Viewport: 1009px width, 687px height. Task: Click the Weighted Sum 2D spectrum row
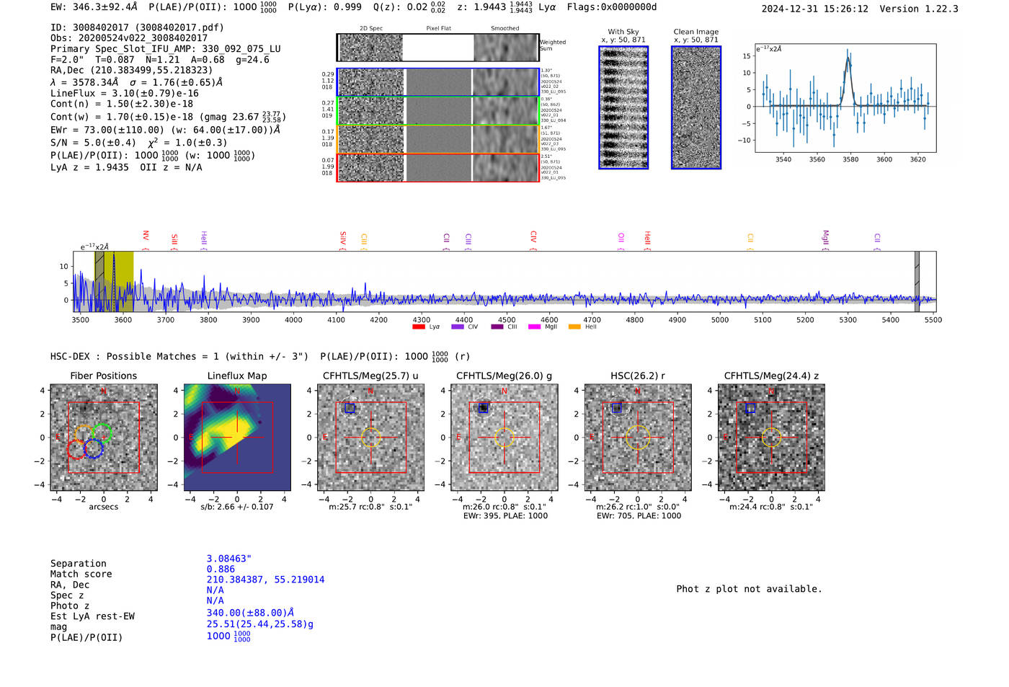pyautogui.click(x=438, y=48)
